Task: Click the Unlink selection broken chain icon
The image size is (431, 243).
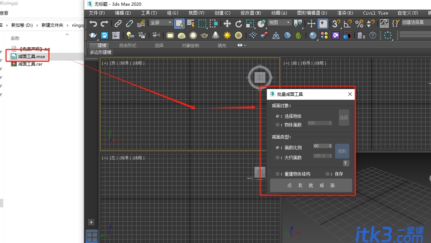Action: pyautogui.click(x=130, y=24)
